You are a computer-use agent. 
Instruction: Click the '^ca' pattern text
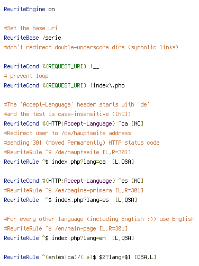(123, 123)
